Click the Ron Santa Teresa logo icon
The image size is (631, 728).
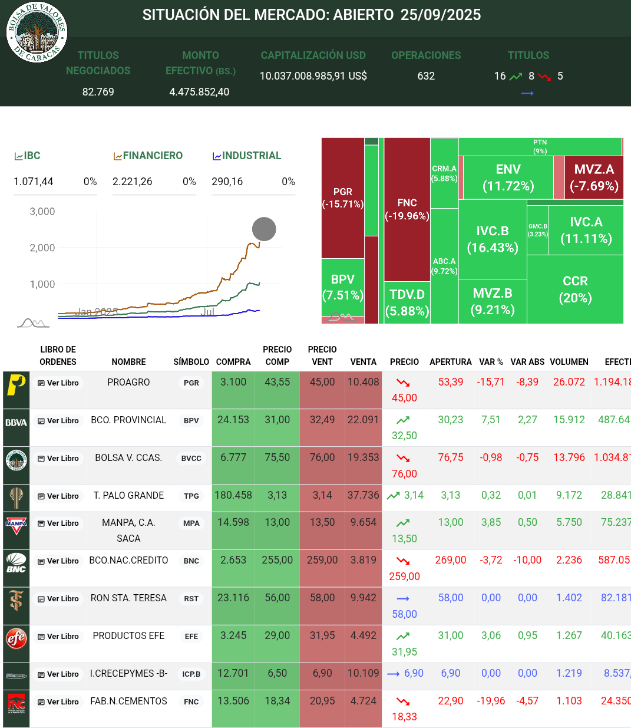[16, 601]
